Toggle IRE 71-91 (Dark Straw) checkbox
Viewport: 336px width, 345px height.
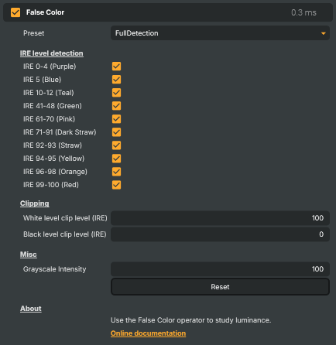[116, 132]
